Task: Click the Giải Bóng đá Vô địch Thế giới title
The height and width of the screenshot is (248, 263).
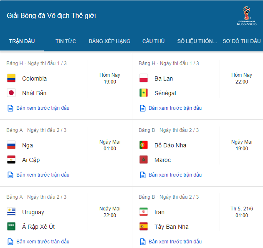Action: [51, 16]
